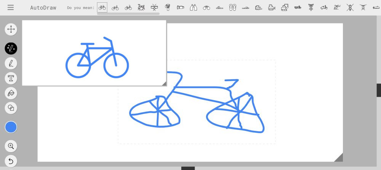
Task: Pick the first bicycle suggestion
Action: 102,7
